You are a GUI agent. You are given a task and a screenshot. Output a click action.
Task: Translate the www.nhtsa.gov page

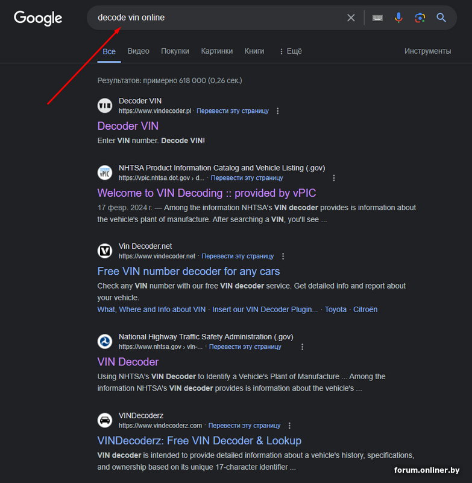coord(245,347)
